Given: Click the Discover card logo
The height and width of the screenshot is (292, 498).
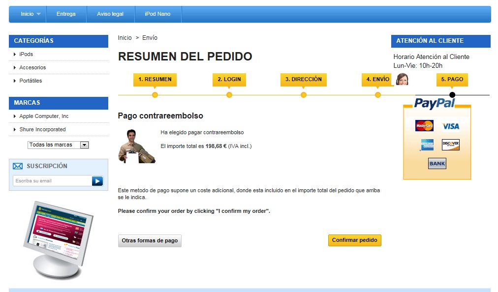Looking at the screenshot, I should tap(451, 145).
